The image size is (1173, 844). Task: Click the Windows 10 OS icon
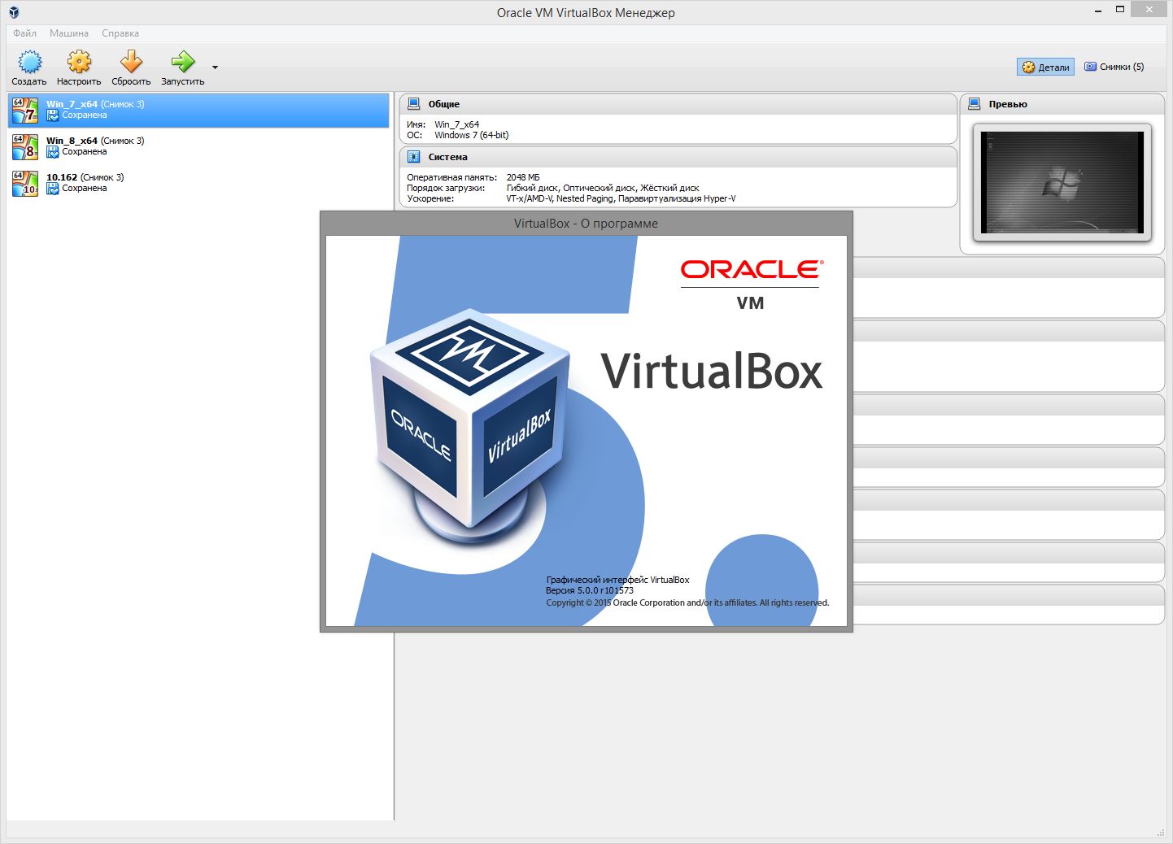[25, 183]
